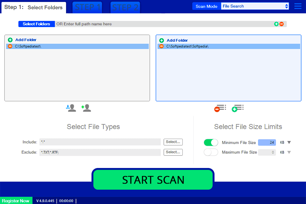
Task: Click the green plus beside the path field
Action: point(276,24)
